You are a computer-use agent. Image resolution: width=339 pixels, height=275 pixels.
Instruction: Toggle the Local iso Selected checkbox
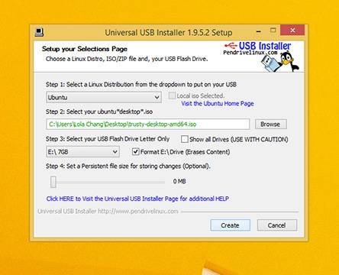(172, 95)
